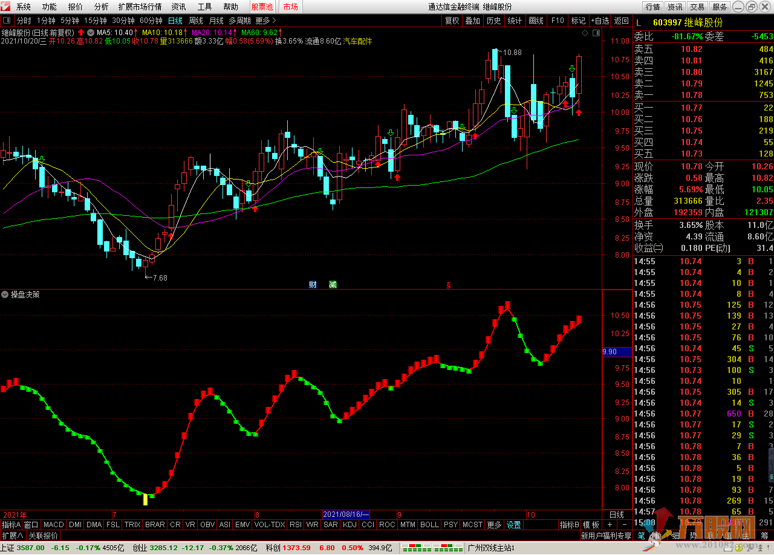Image resolution: width=774 pixels, height=555 pixels.
Task: Click the 行情 button at top right
Action: pyautogui.click(x=653, y=7)
